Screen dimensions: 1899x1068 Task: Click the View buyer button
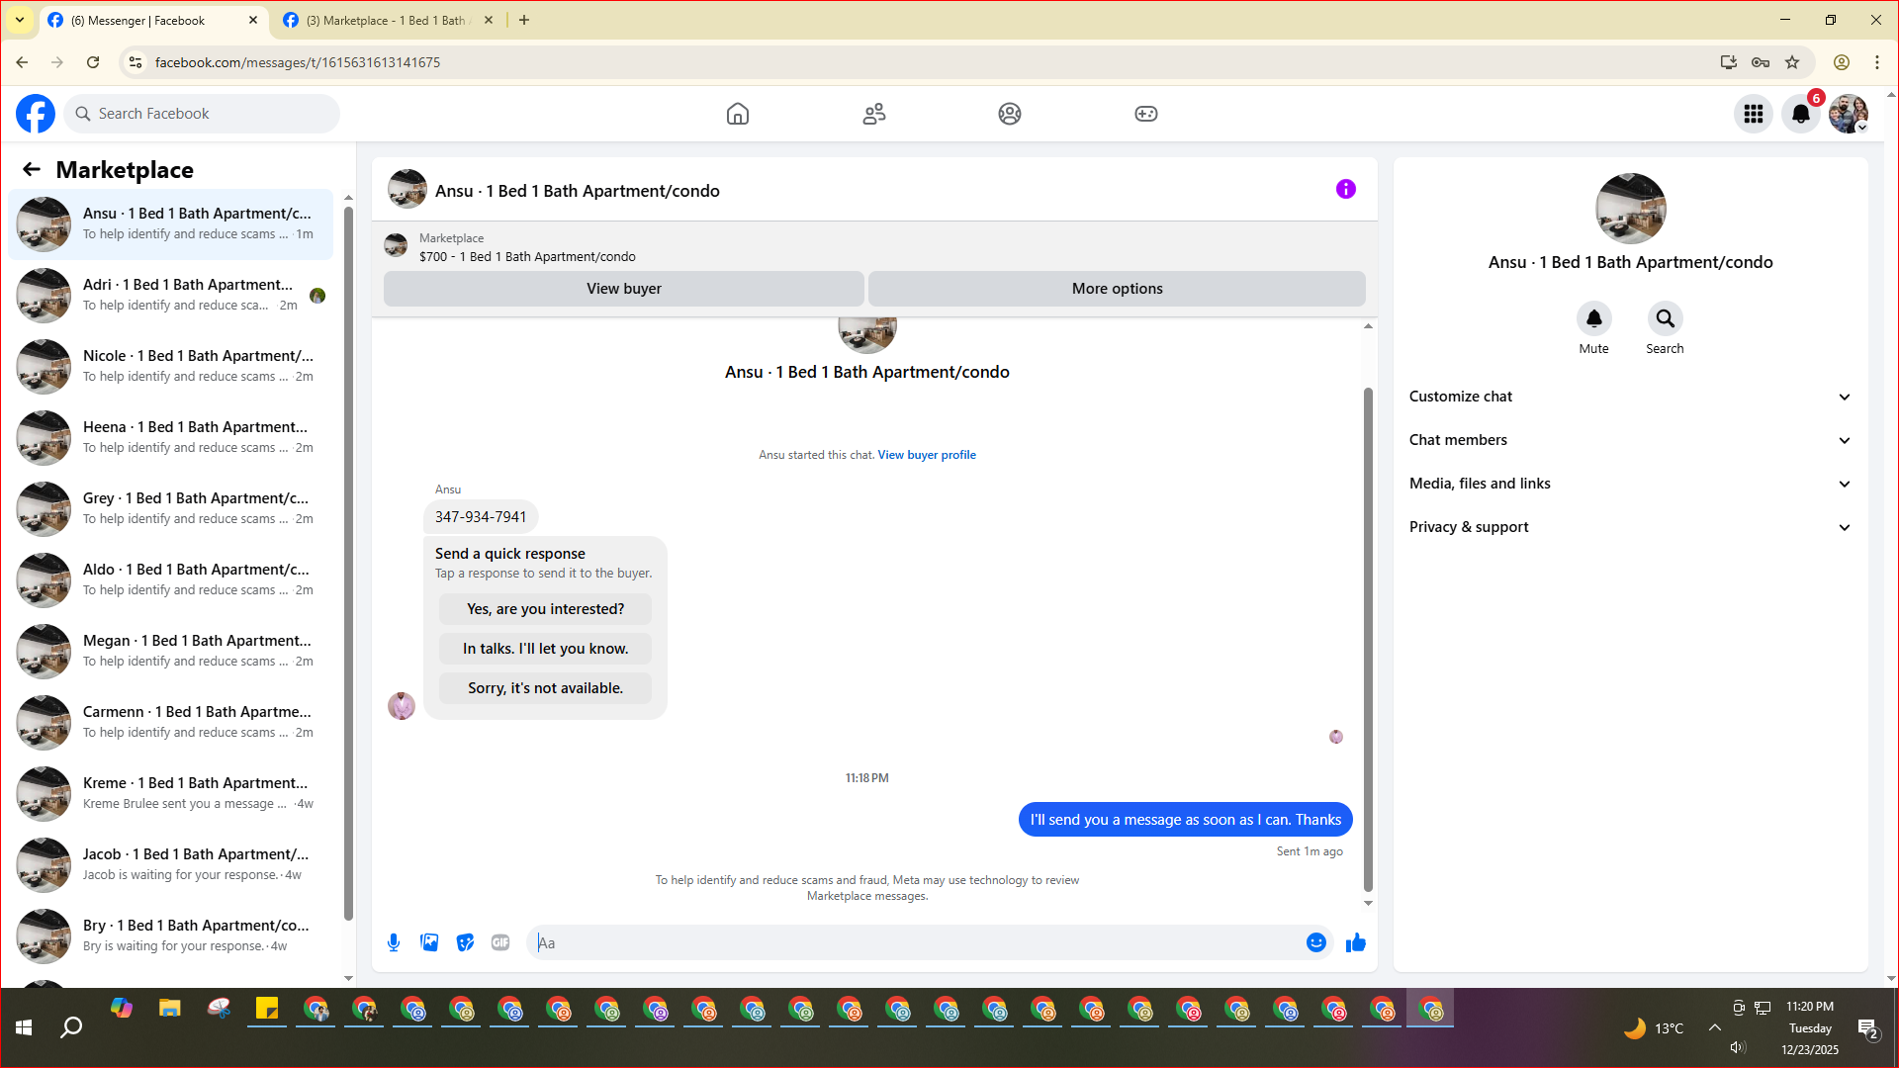(623, 289)
